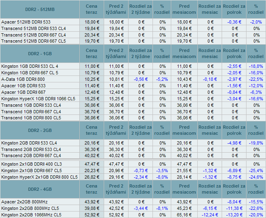
Task: Select 'Kingston 2x1GB DDRII 400 CL3' name
Action: 32,164
